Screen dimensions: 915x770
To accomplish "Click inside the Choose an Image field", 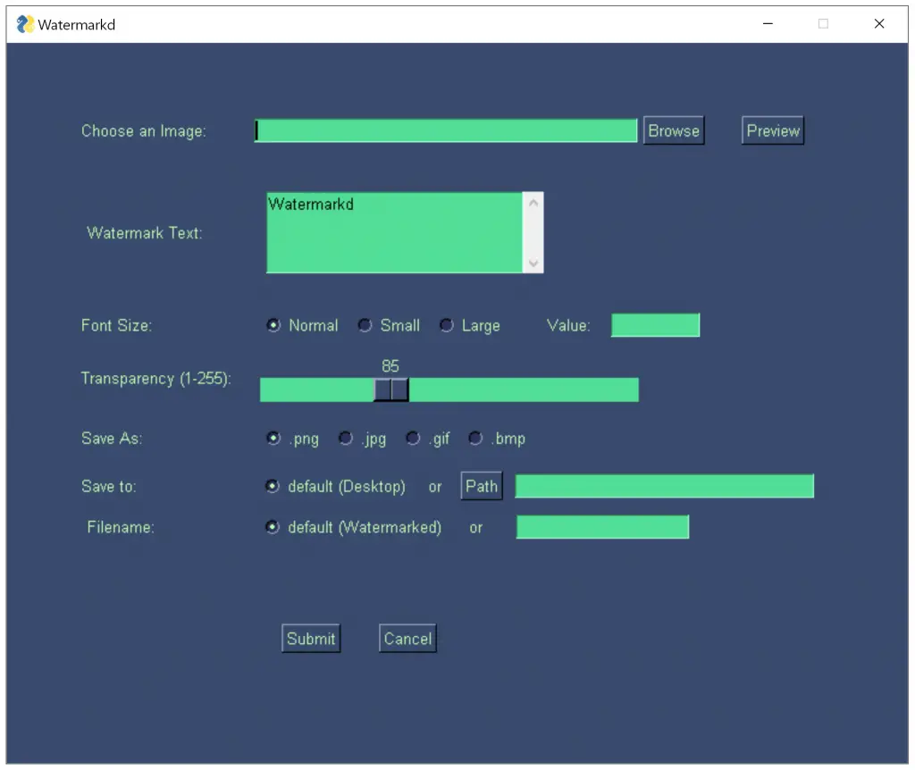I will (445, 130).
